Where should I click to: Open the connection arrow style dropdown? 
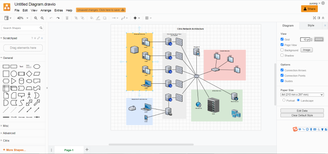tap(115, 18)
